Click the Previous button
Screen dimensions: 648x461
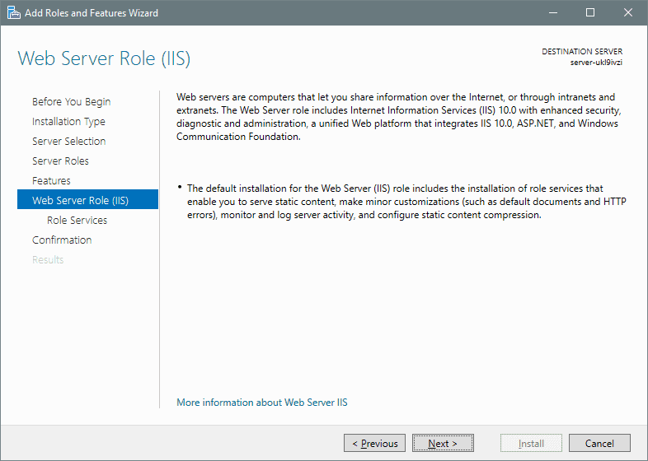pyautogui.click(x=374, y=443)
